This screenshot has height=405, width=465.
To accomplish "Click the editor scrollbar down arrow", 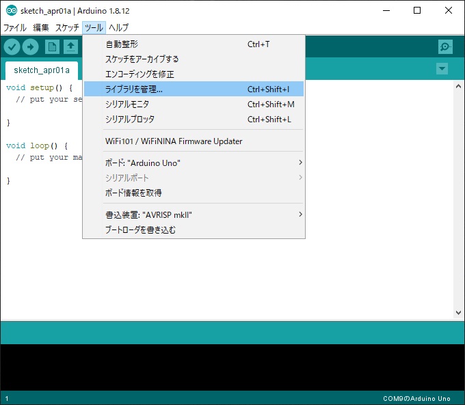I will click(458, 313).
